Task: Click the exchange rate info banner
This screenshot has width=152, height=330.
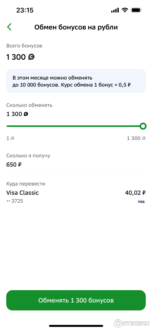Action: (x=76, y=81)
